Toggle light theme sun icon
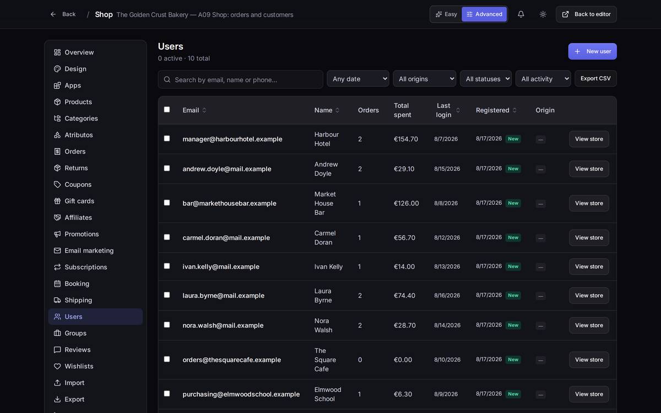Image resolution: width=661 pixels, height=413 pixels. pyautogui.click(x=543, y=14)
